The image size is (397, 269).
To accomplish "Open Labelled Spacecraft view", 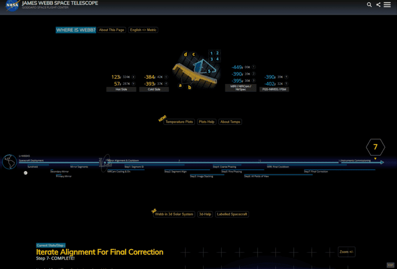I will click(x=232, y=214).
